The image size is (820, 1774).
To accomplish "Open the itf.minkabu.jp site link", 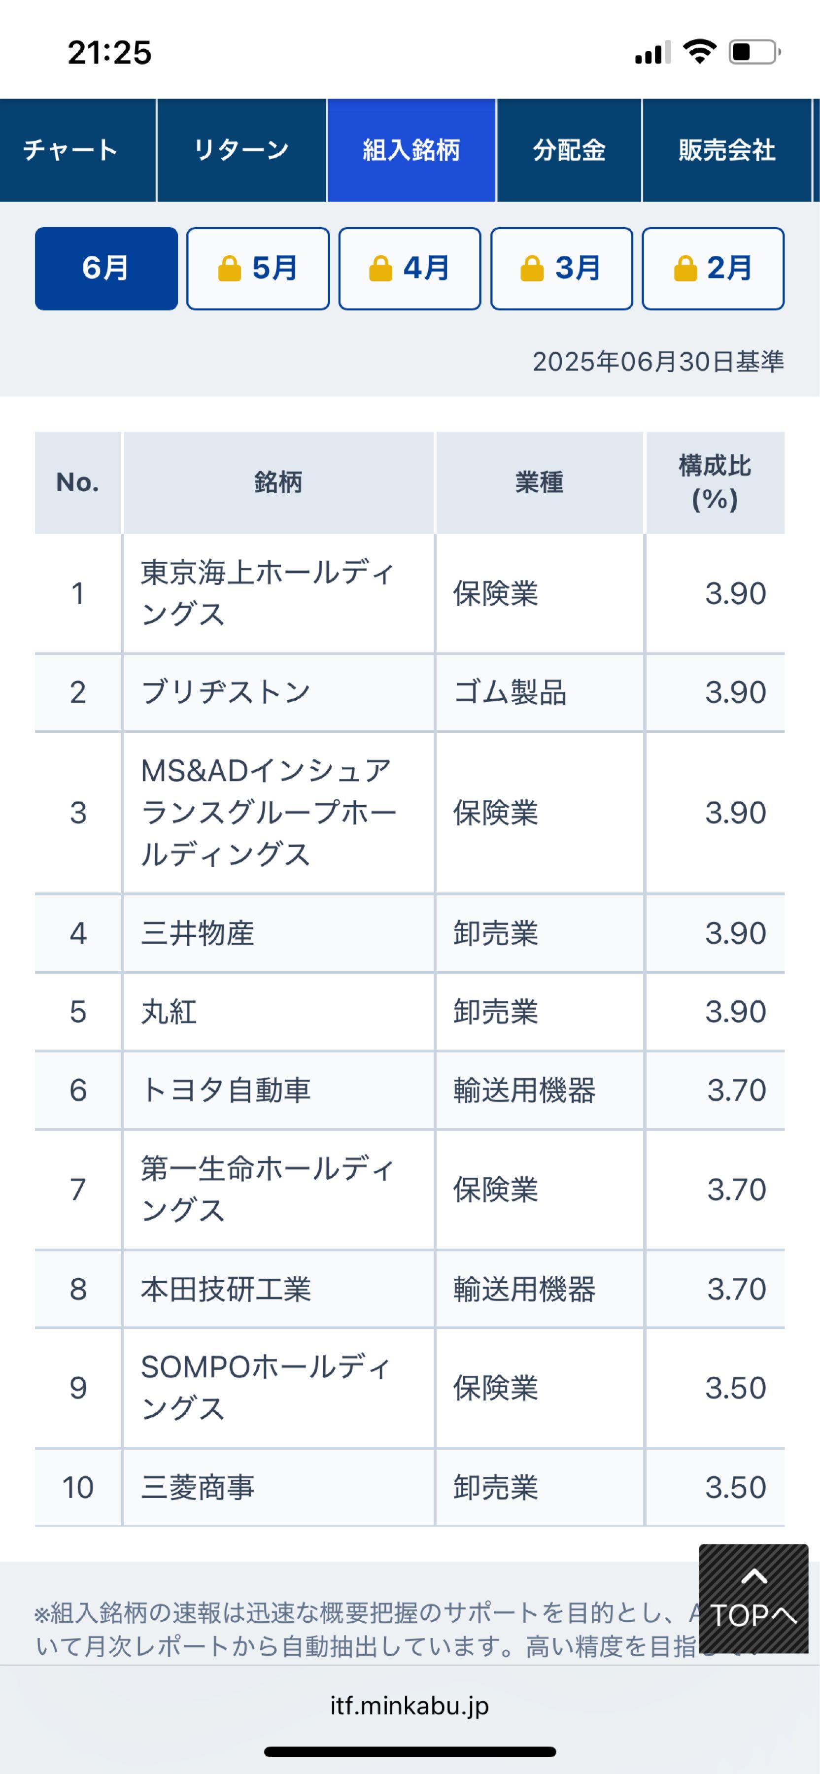I will pos(410,1706).
